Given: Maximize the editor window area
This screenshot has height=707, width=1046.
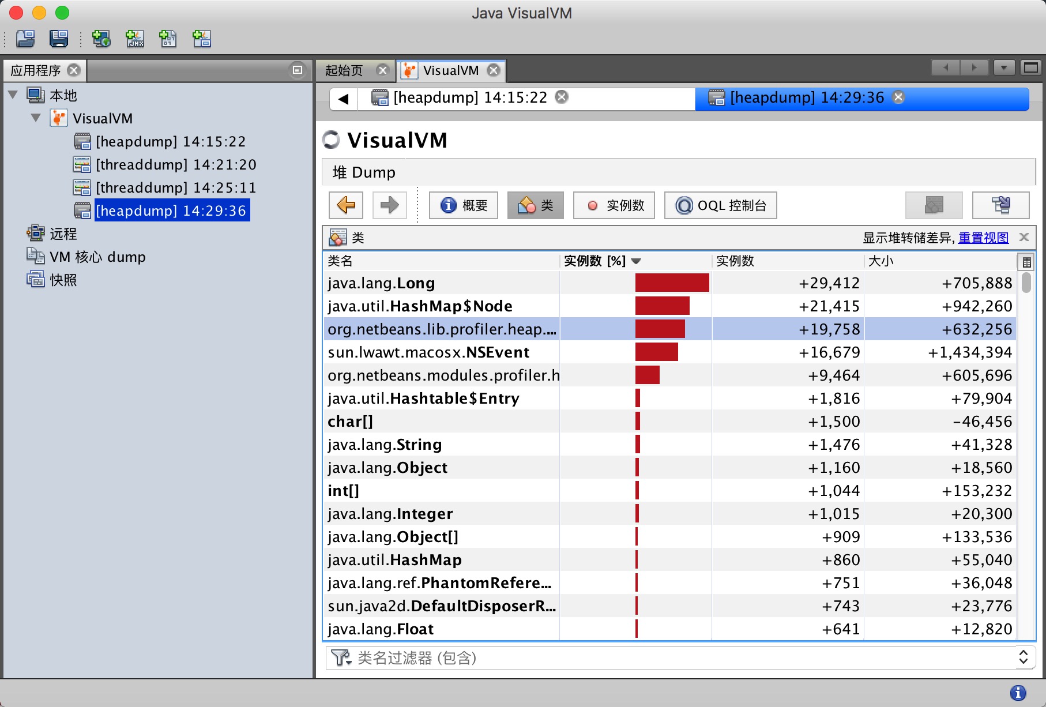Looking at the screenshot, I should [1031, 67].
